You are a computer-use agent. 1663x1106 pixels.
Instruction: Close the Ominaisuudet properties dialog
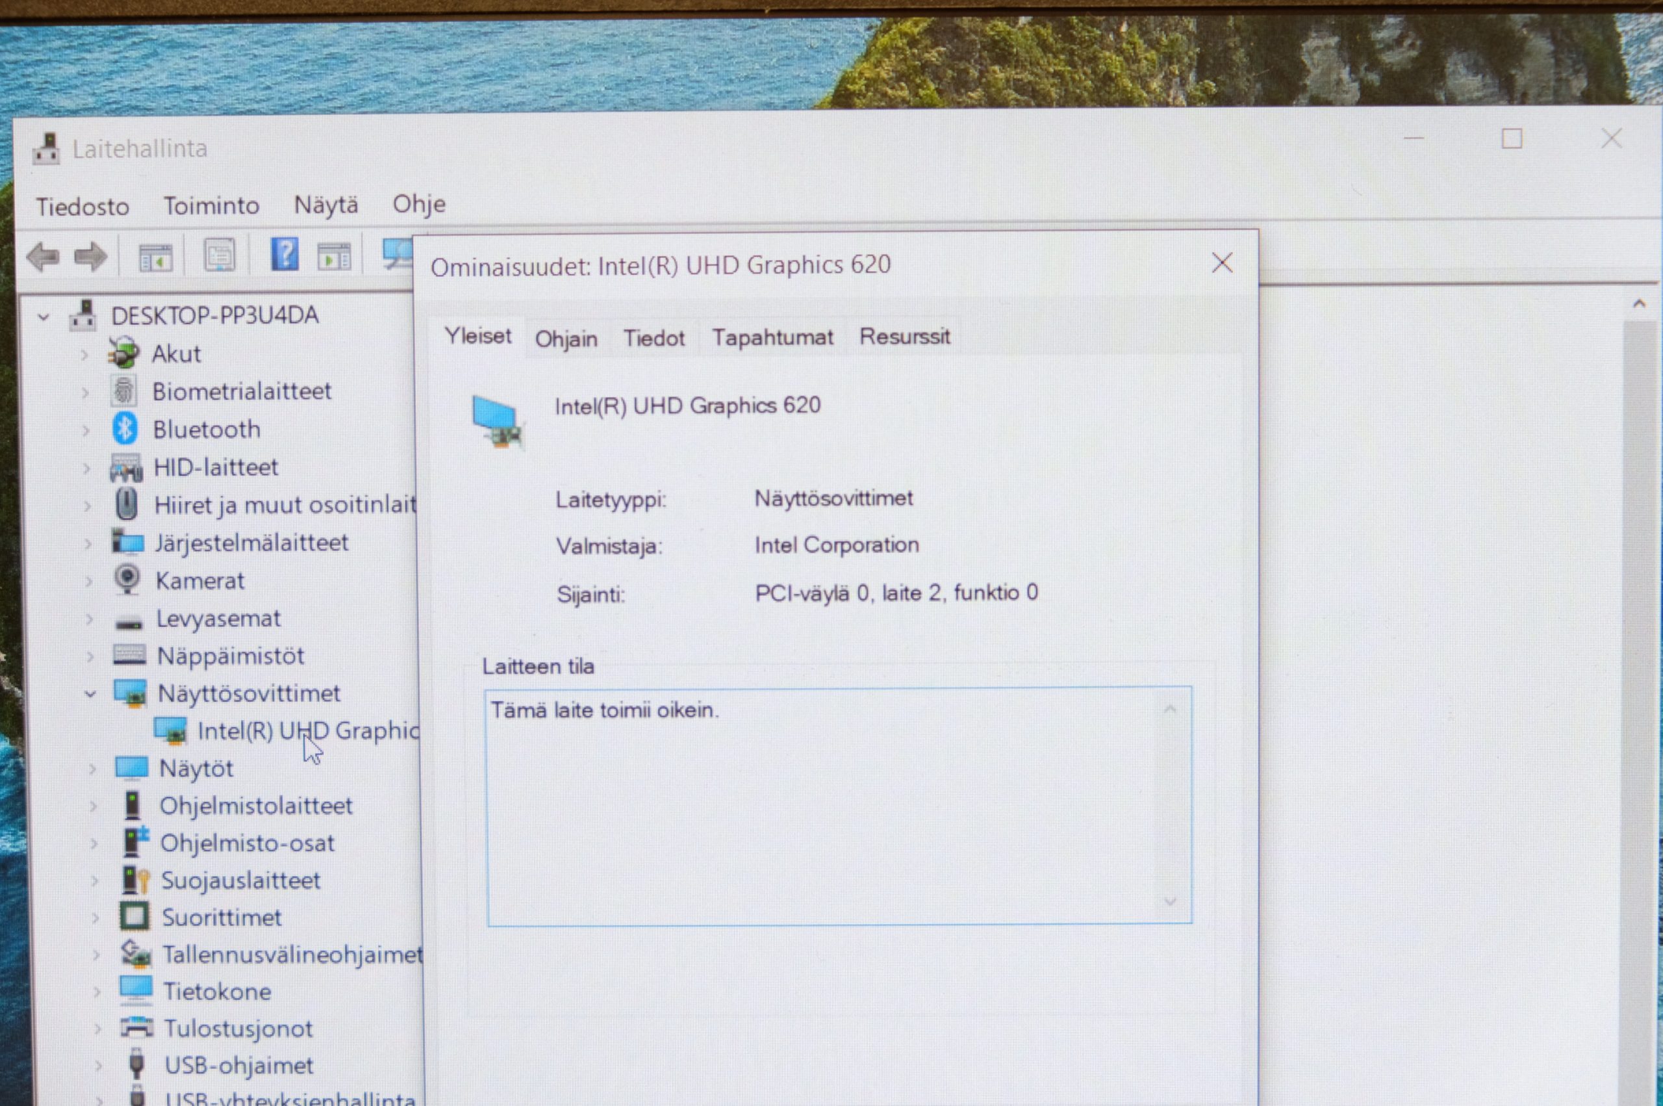1222,263
